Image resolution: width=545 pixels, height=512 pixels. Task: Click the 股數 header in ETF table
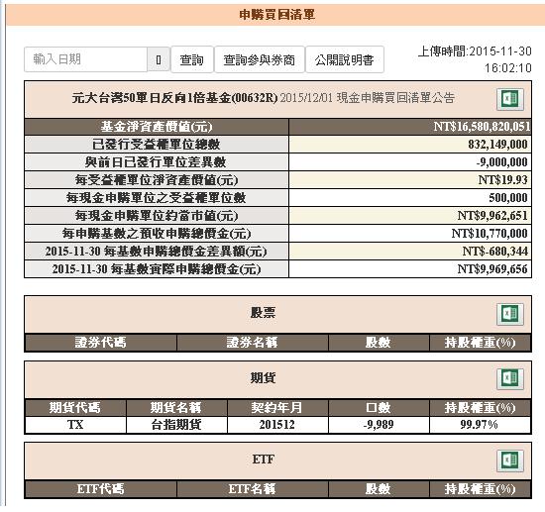coord(379,489)
